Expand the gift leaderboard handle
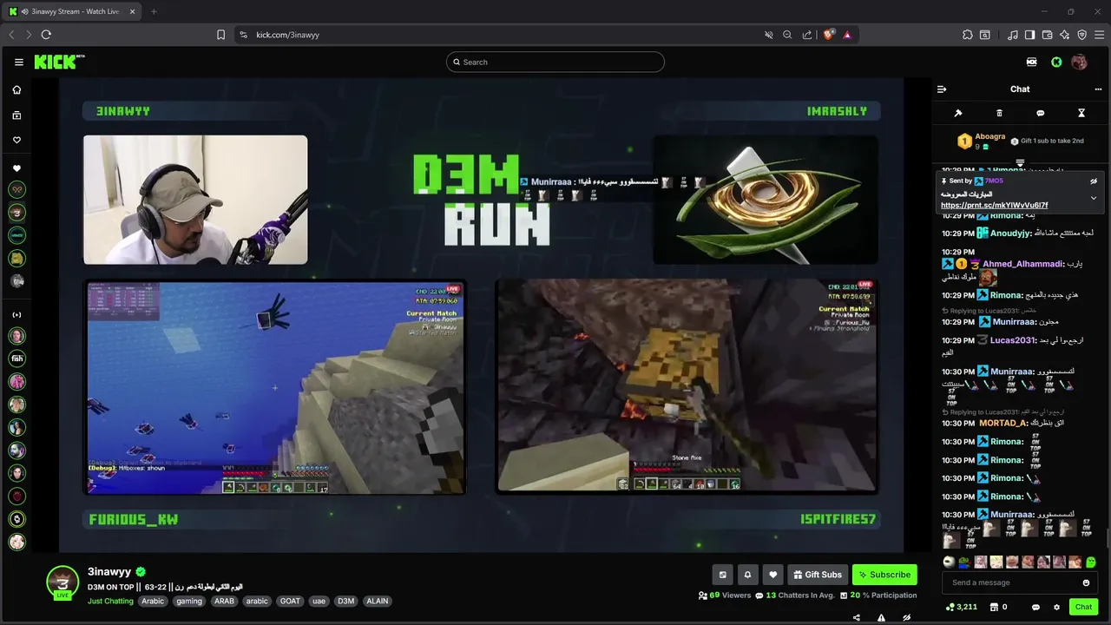The height and width of the screenshot is (625, 1111). click(x=1020, y=162)
